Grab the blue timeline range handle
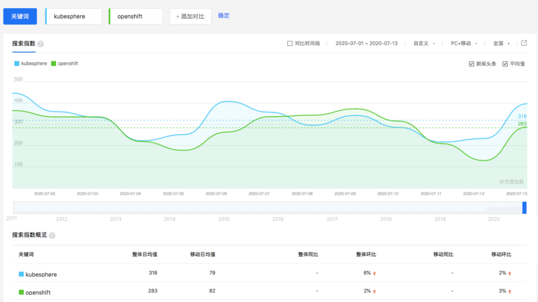The height and width of the screenshot is (302, 538). click(524, 208)
